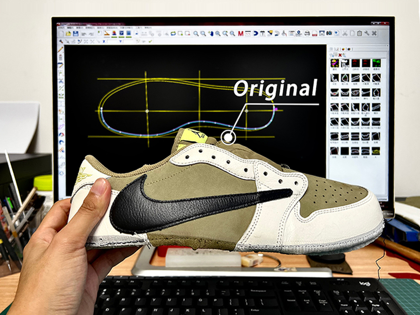Image resolution: width=420 pixels, height=315 pixels.
Task: Select the scissors cut icon
Action: (344, 34)
